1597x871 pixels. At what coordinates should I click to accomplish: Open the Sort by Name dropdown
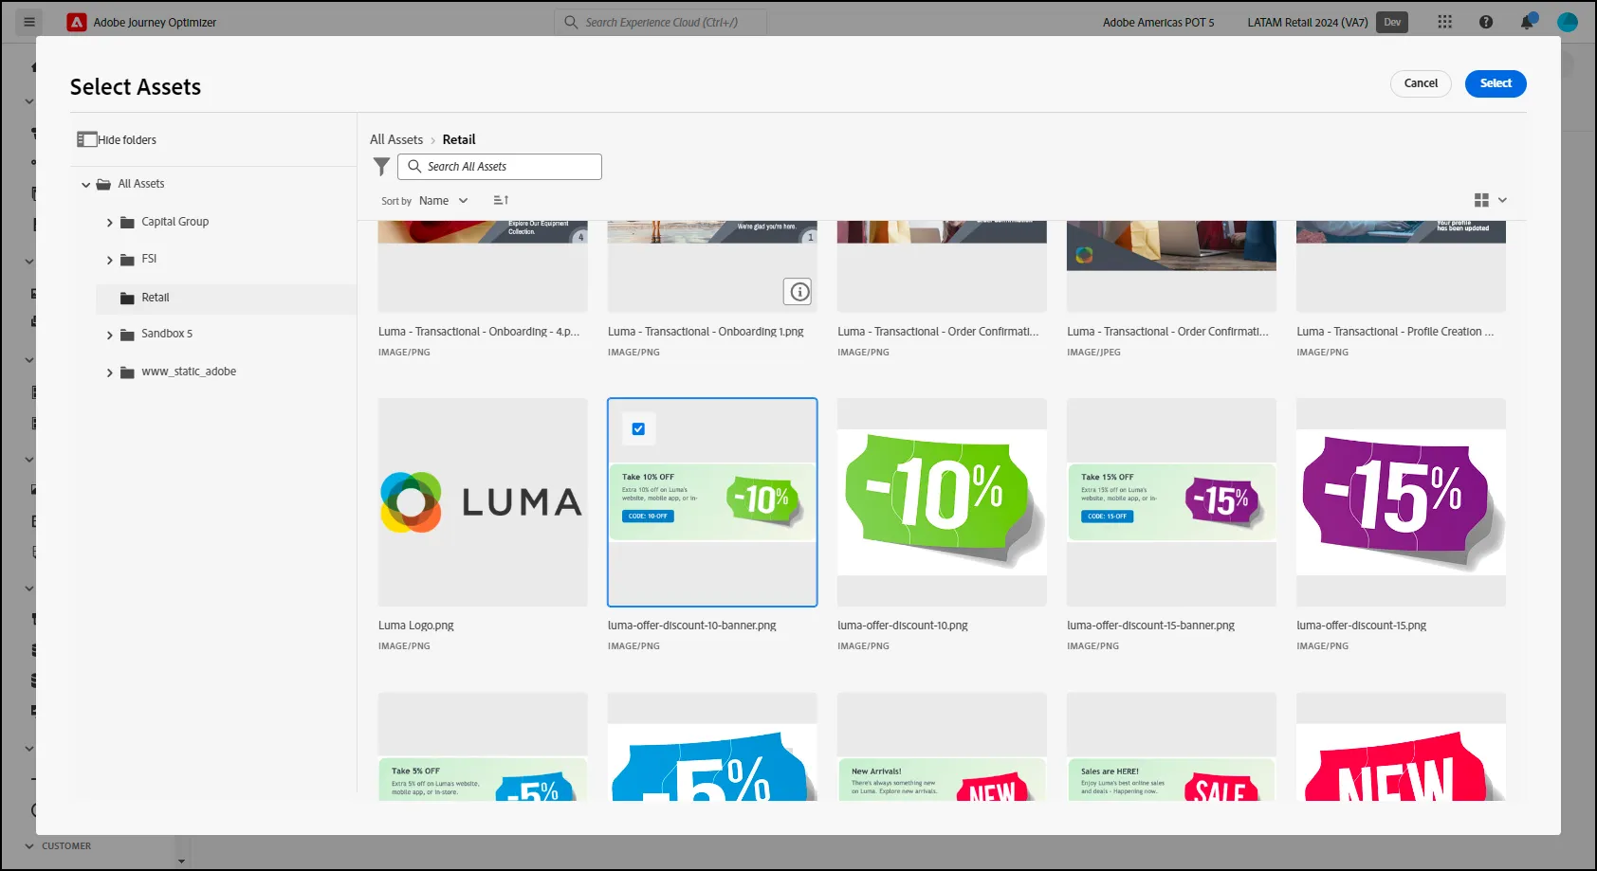coord(444,201)
